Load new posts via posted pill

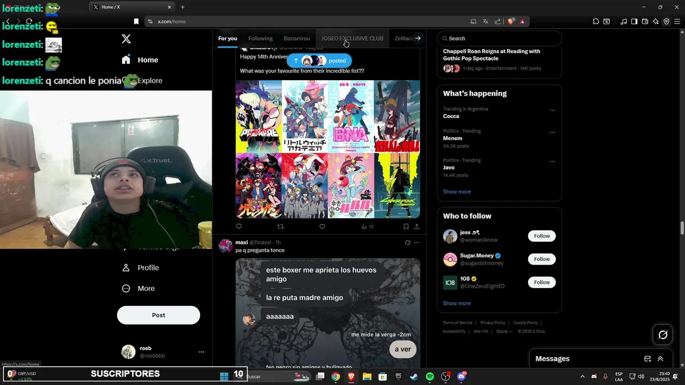(x=319, y=60)
